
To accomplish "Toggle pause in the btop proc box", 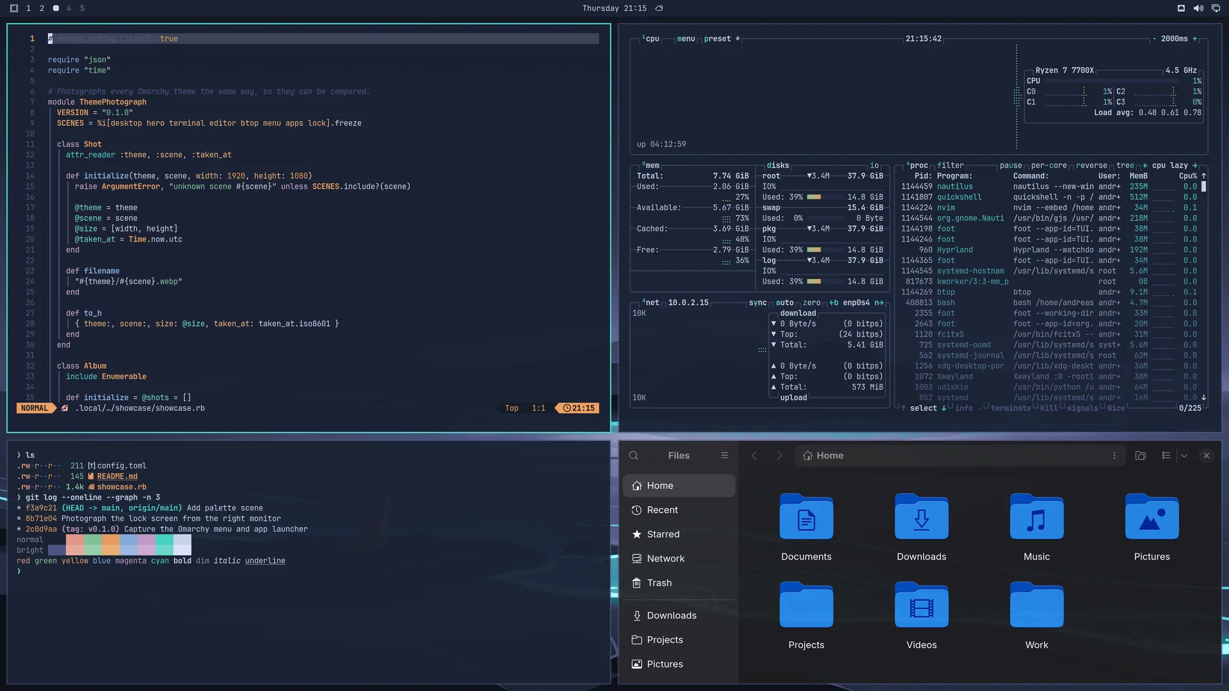I will [x=1011, y=165].
